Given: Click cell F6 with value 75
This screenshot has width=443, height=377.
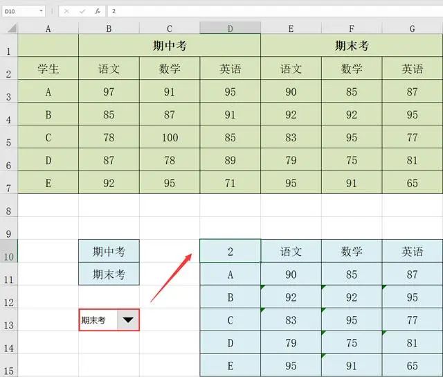Looking at the screenshot, I should pos(352,160).
